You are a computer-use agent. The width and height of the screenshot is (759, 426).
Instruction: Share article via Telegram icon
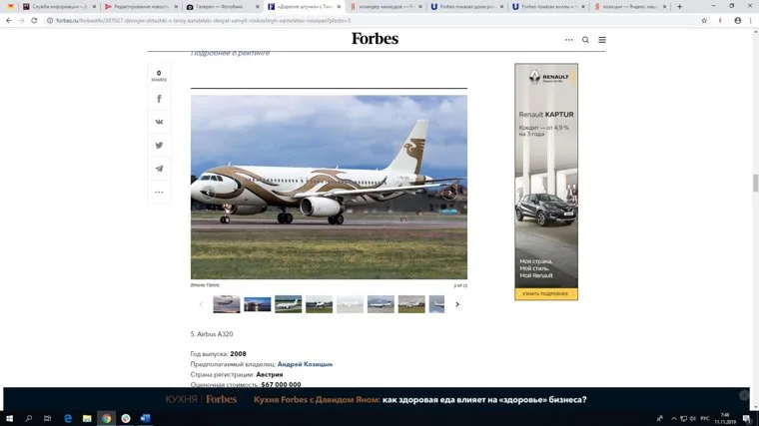(x=159, y=169)
